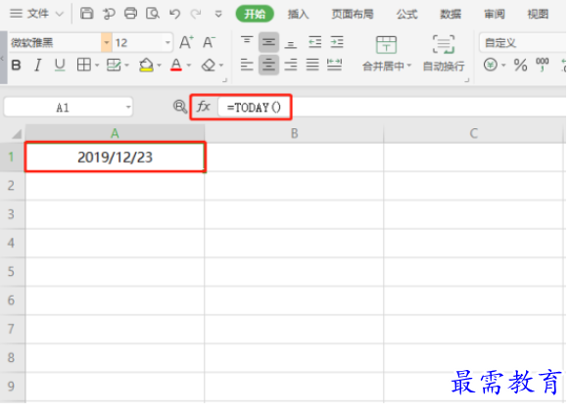The height and width of the screenshot is (413, 570).
Task: Click the Clear eraser icon
Action: coord(209,66)
